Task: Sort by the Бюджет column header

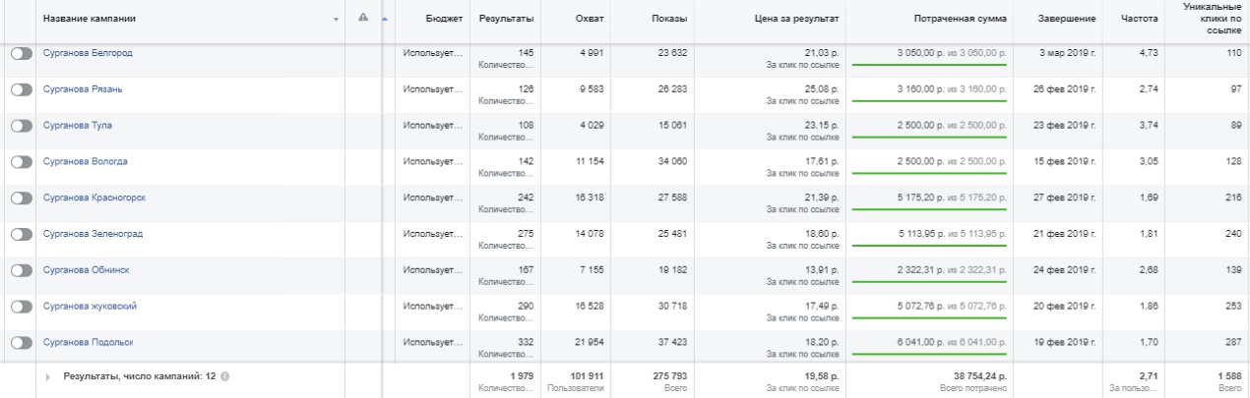Action: (444, 19)
